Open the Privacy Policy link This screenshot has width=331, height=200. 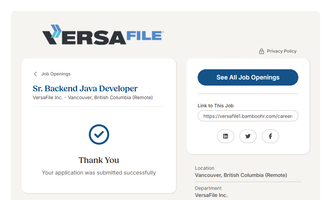[x=281, y=51]
